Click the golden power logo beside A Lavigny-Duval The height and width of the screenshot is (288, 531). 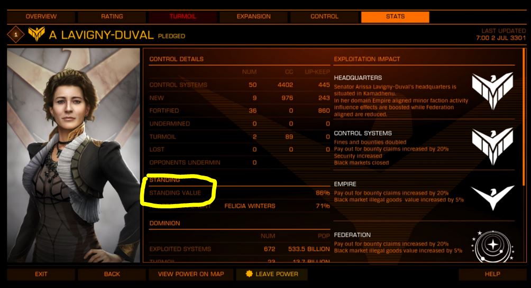[36, 34]
